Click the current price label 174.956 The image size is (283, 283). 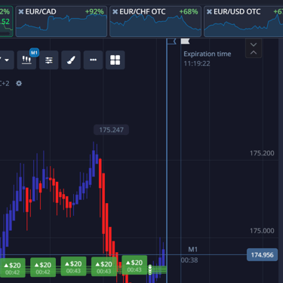[262, 255]
